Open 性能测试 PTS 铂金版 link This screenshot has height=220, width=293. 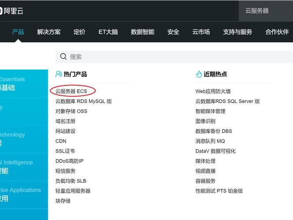click(219, 191)
